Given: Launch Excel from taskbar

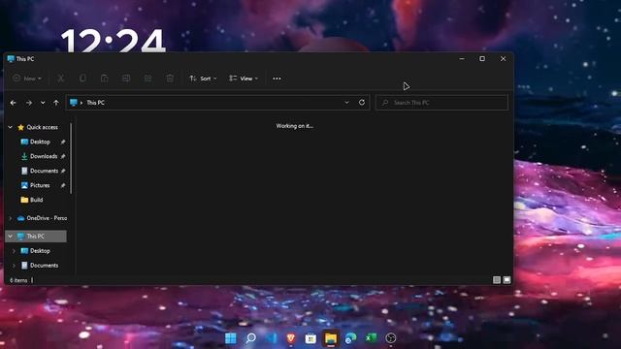Looking at the screenshot, I should coord(371,338).
